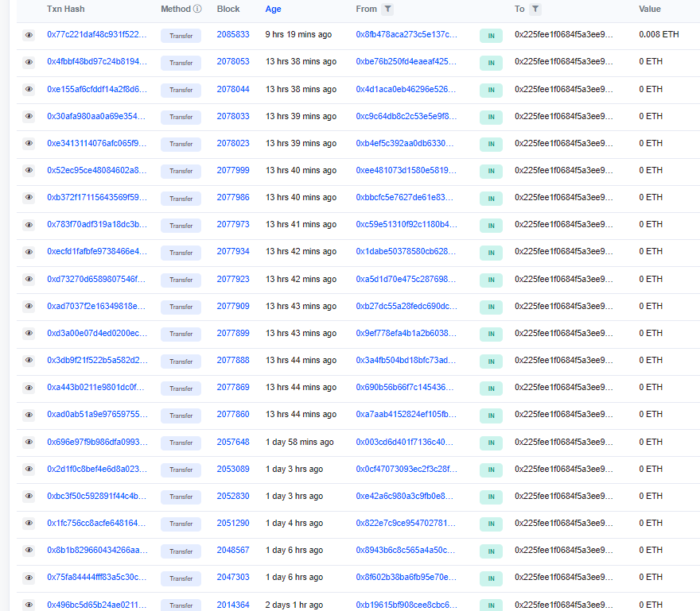
Task: Open sender address 0xa7aab4152824ef105fb
Action: (406, 414)
